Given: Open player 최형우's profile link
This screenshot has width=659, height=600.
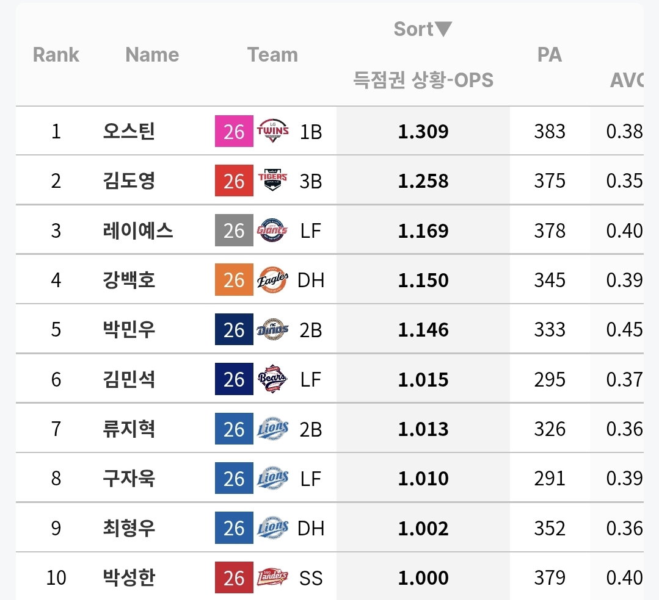Looking at the screenshot, I should pos(129,528).
